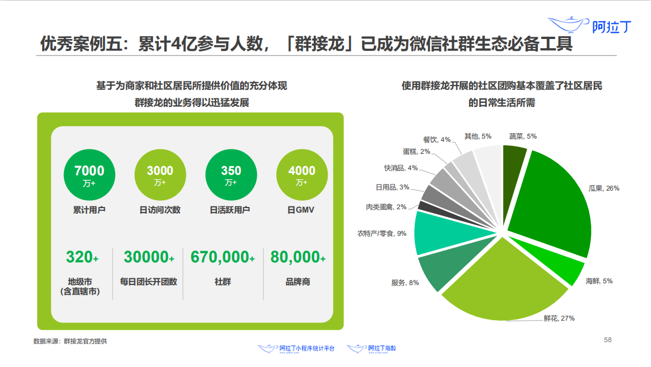
Task: Select the 350万+ 日活跃用户 circle
Action: coord(231,174)
